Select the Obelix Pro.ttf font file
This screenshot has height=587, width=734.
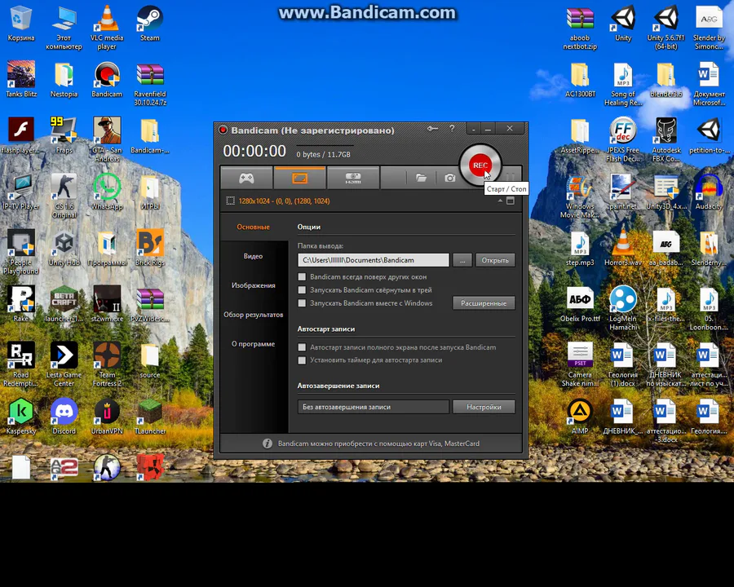pyautogui.click(x=580, y=303)
